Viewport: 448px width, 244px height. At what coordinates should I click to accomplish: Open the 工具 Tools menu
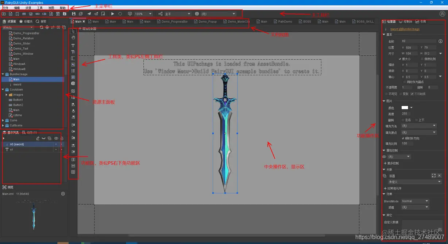pos(40,8)
